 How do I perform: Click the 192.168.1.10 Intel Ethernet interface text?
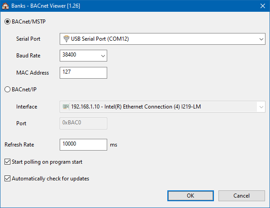[136, 107]
